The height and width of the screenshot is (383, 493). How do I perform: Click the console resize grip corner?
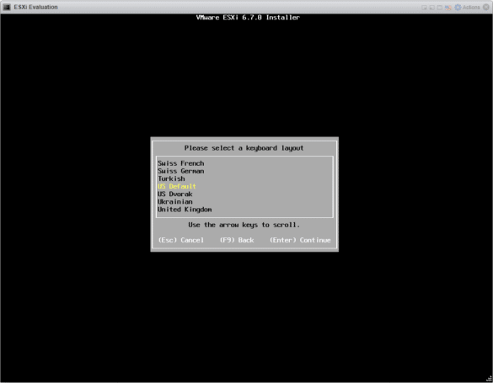click(x=489, y=380)
